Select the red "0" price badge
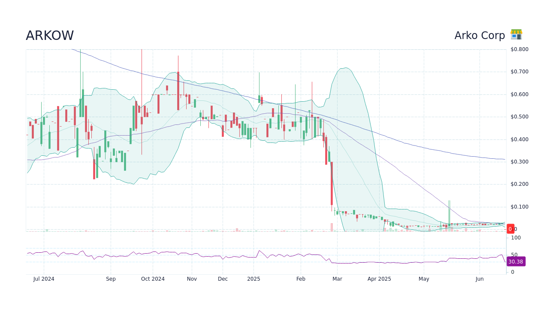 click(x=510, y=229)
